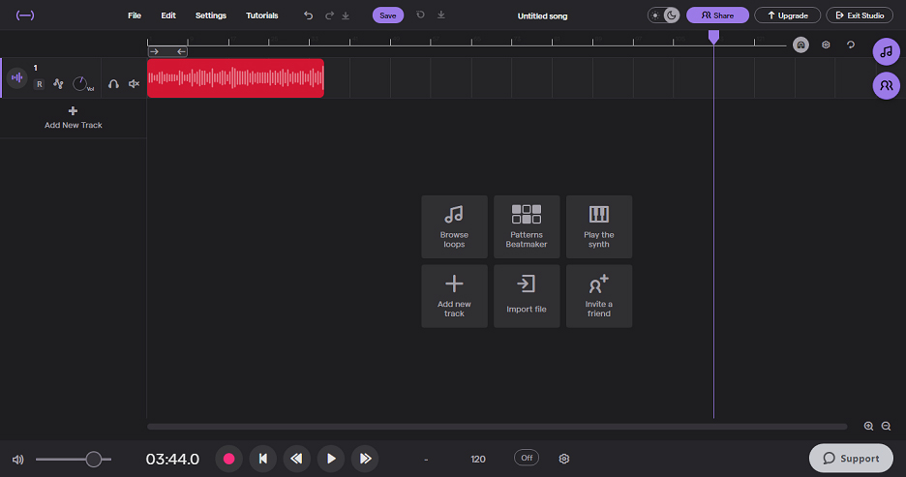
Task: Click the 03:44.0 time display
Action: tap(172, 459)
